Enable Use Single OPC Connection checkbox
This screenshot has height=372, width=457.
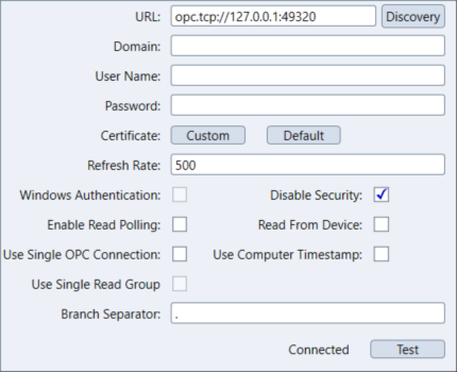pos(180,255)
